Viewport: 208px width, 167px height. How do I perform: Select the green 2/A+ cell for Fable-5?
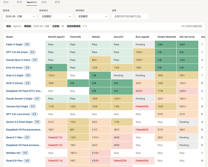tap(166, 44)
